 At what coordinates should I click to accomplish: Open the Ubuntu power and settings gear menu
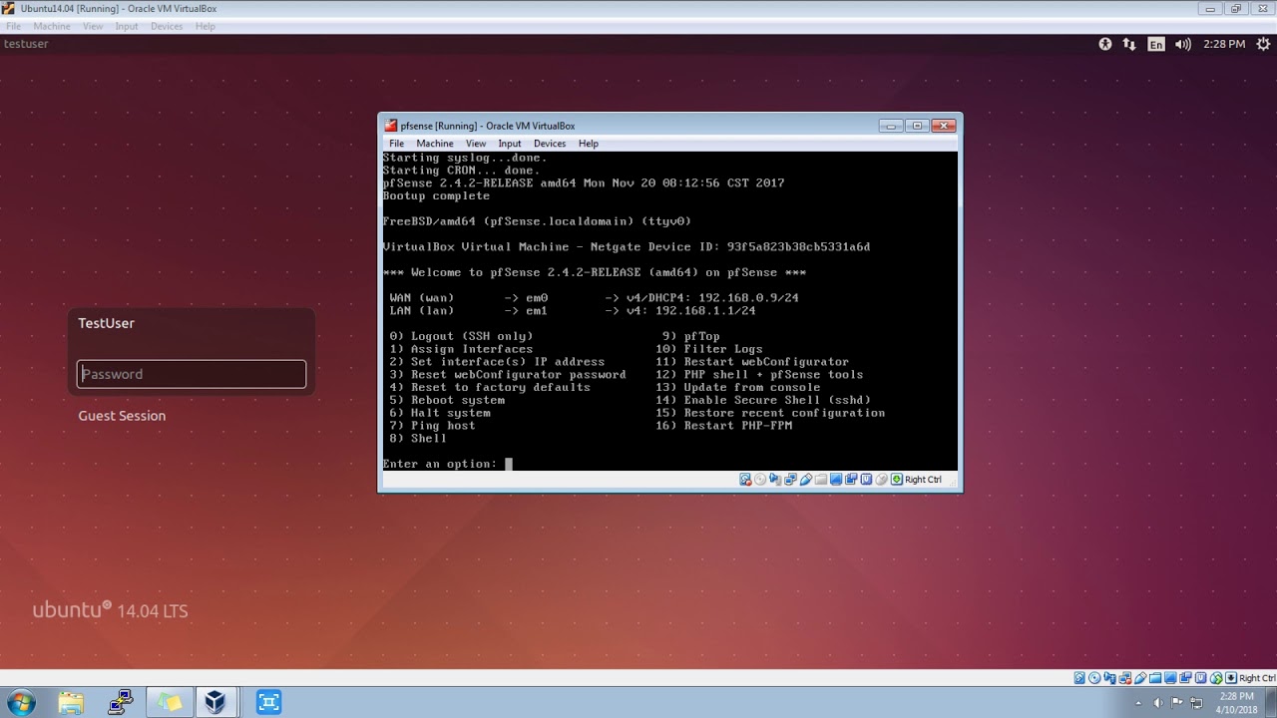[x=1263, y=44]
